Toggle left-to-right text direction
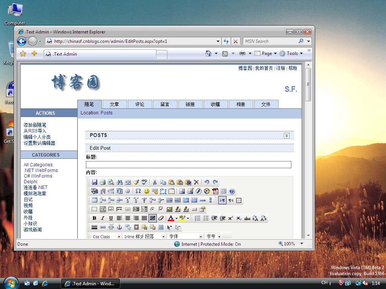The height and width of the screenshot is (289, 386). tap(222, 200)
